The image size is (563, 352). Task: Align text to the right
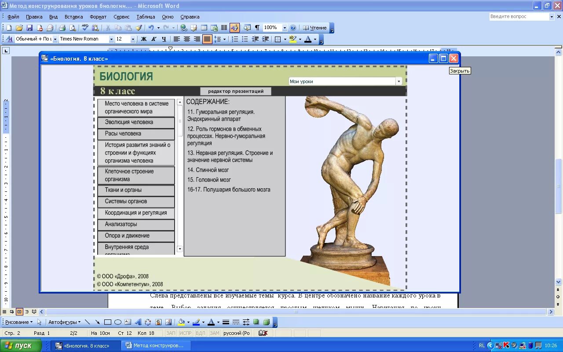click(197, 39)
